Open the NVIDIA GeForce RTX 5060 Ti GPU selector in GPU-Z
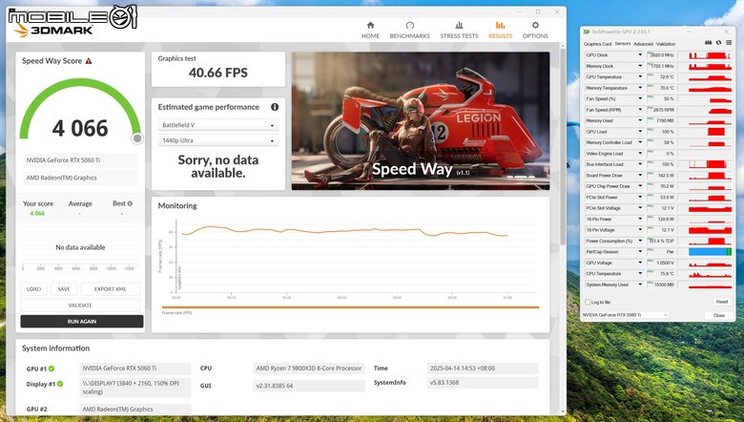 [x=625, y=315]
